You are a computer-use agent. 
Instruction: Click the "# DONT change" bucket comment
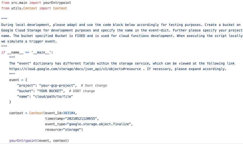[82, 91]
